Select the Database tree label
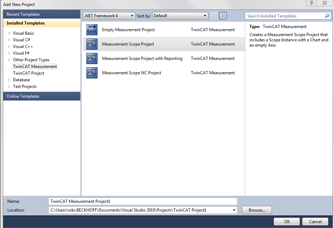334x228 pixels. [21, 80]
